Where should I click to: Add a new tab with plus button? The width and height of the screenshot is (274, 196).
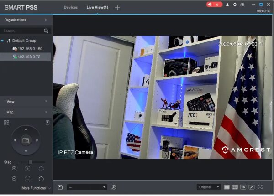point(117,8)
